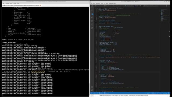
Task: Open the Extensions view in VS Code
Action: pyautogui.click(x=92, y=21)
